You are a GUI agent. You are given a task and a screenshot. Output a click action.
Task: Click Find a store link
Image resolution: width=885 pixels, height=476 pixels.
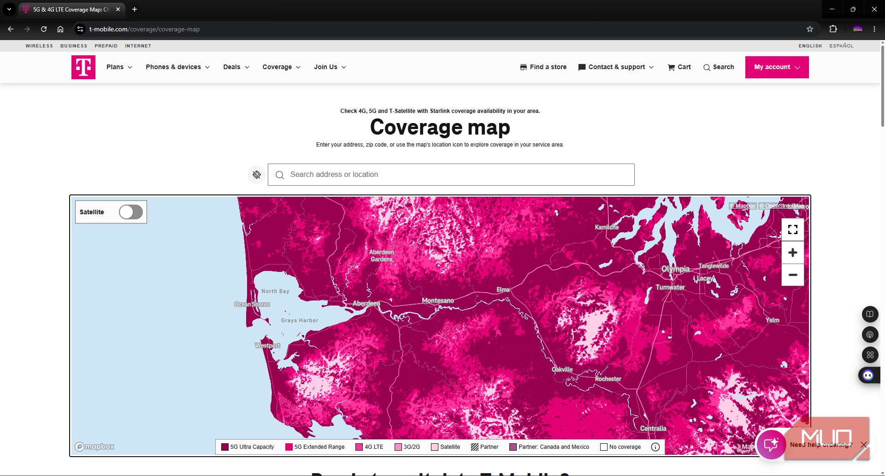(543, 67)
